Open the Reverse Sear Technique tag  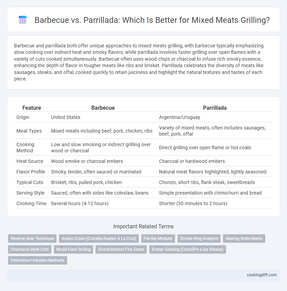[32, 239]
